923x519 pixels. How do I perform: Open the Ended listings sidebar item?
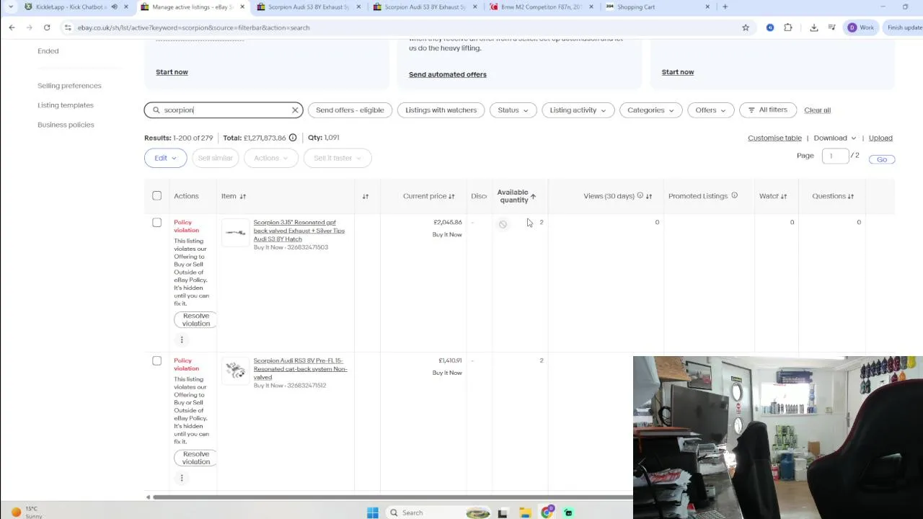(x=48, y=51)
